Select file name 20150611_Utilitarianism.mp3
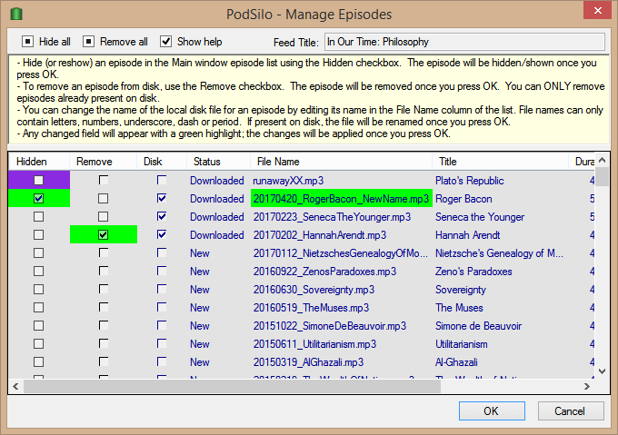 (314, 344)
